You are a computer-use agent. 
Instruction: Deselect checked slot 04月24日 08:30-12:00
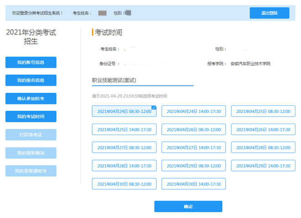point(124,111)
